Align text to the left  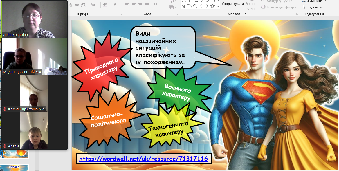coord(127,5)
